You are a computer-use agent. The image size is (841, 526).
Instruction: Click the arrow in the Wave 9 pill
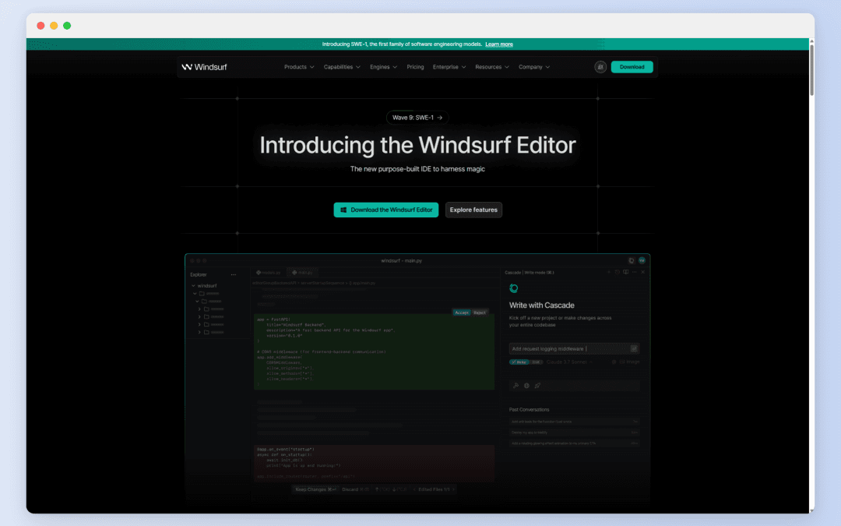click(440, 118)
